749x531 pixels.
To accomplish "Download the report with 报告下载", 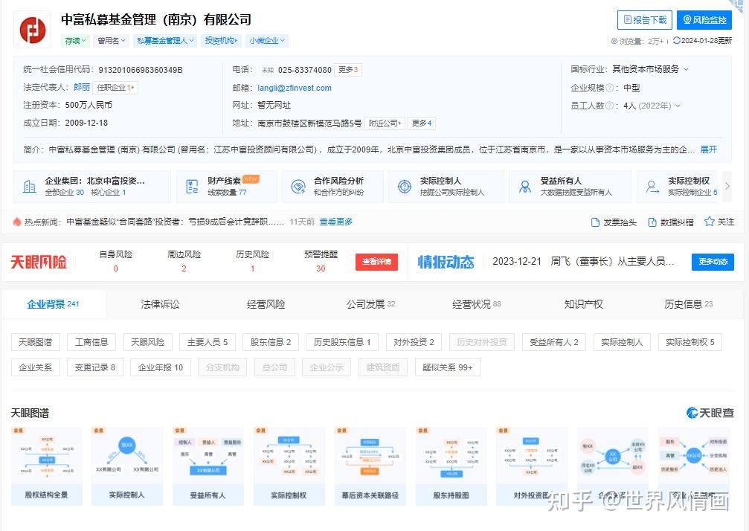I will point(645,20).
